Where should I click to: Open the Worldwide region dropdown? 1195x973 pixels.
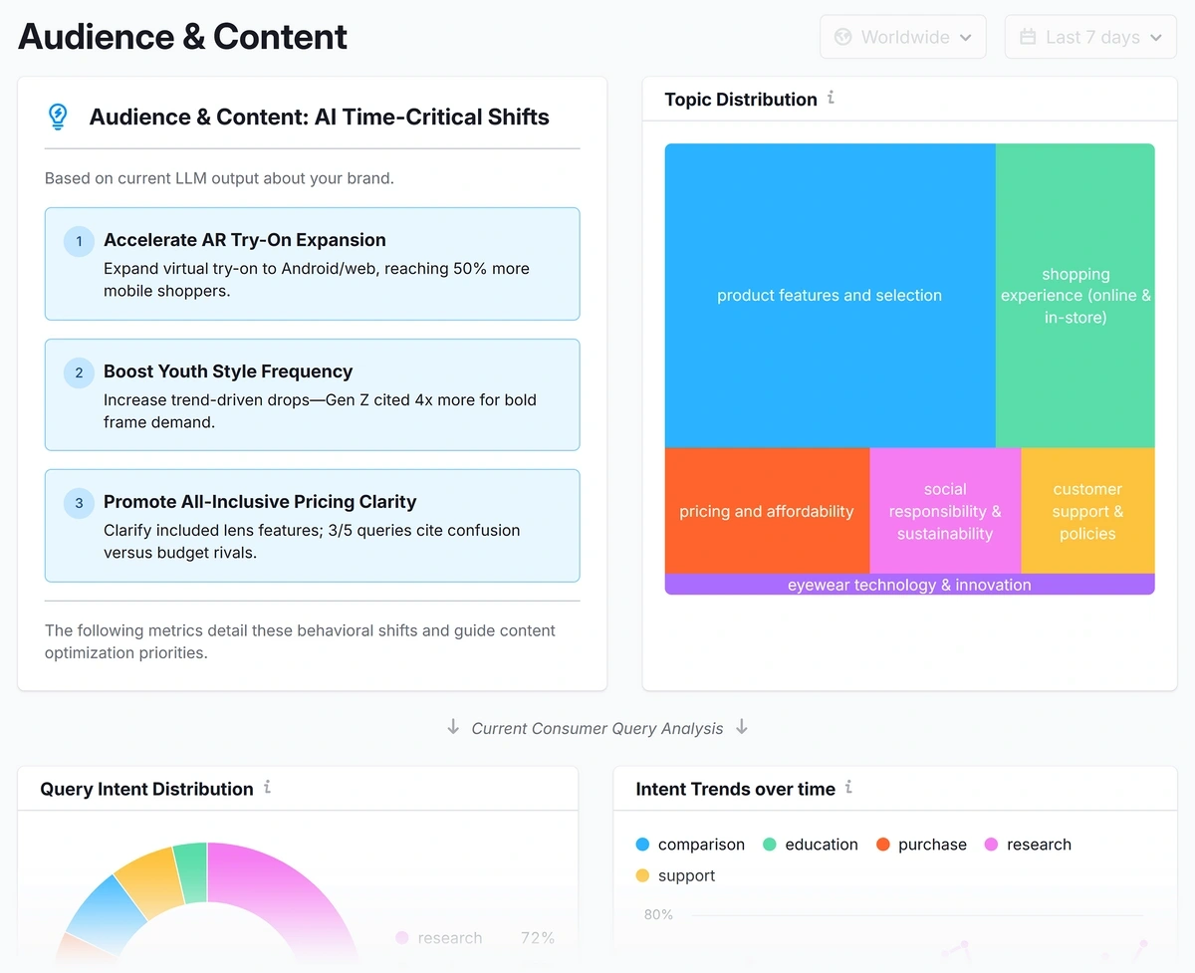click(x=902, y=37)
